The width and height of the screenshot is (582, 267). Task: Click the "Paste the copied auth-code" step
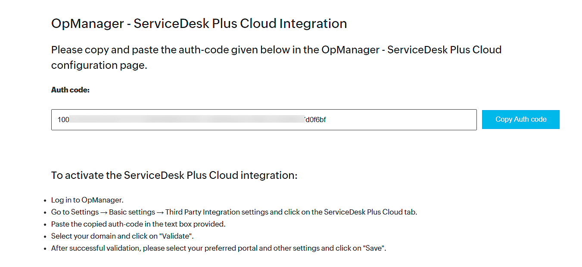point(138,224)
